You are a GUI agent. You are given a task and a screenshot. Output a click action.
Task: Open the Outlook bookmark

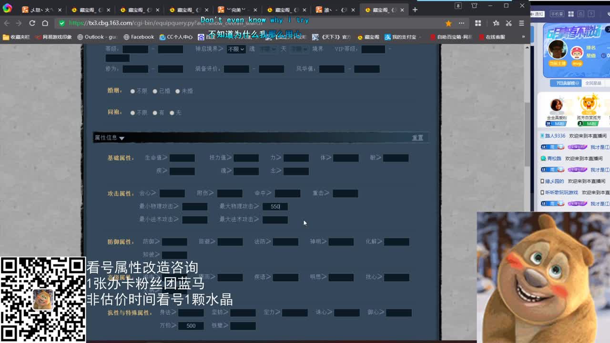click(x=97, y=37)
